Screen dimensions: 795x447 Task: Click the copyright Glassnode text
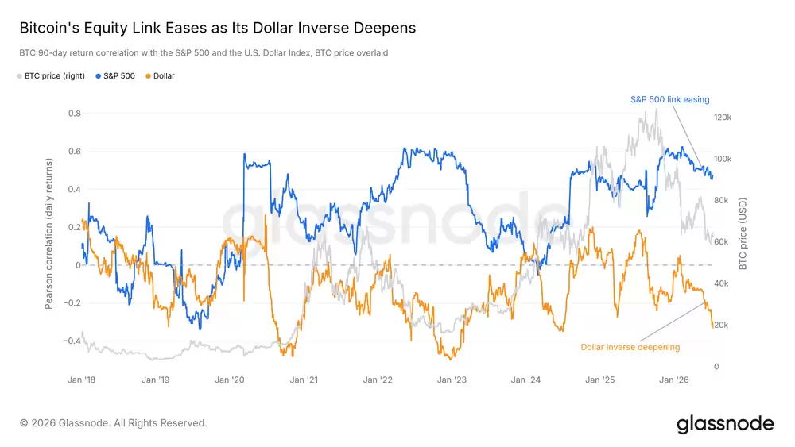pos(114,423)
